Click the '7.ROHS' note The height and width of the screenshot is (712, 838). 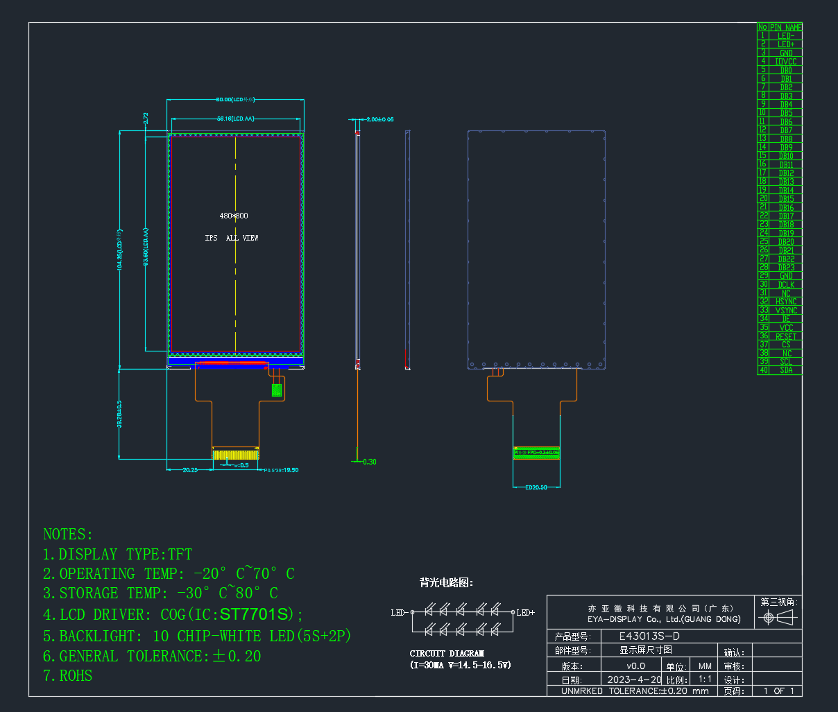(67, 675)
